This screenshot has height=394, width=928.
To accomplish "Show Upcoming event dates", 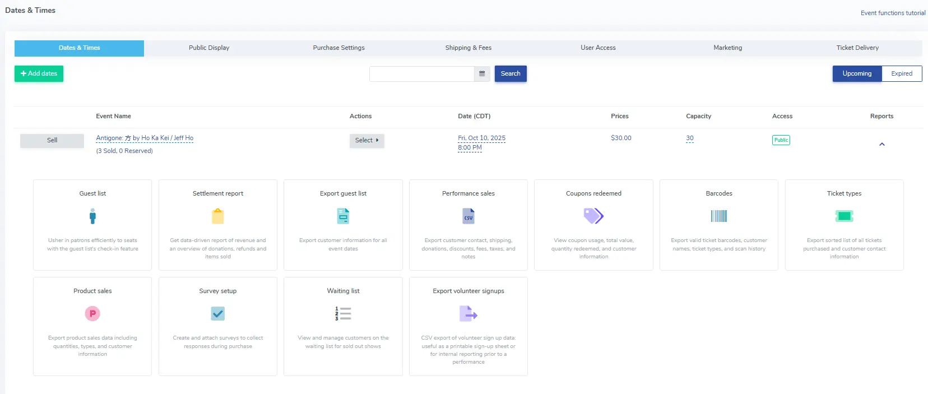I will coord(857,74).
